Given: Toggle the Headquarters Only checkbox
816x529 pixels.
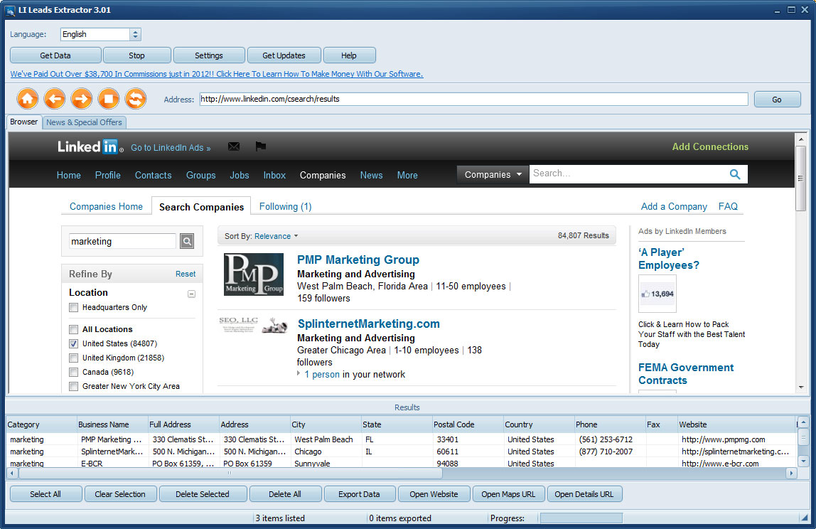Looking at the screenshot, I should pyautogui.click(x=74, y=308).
